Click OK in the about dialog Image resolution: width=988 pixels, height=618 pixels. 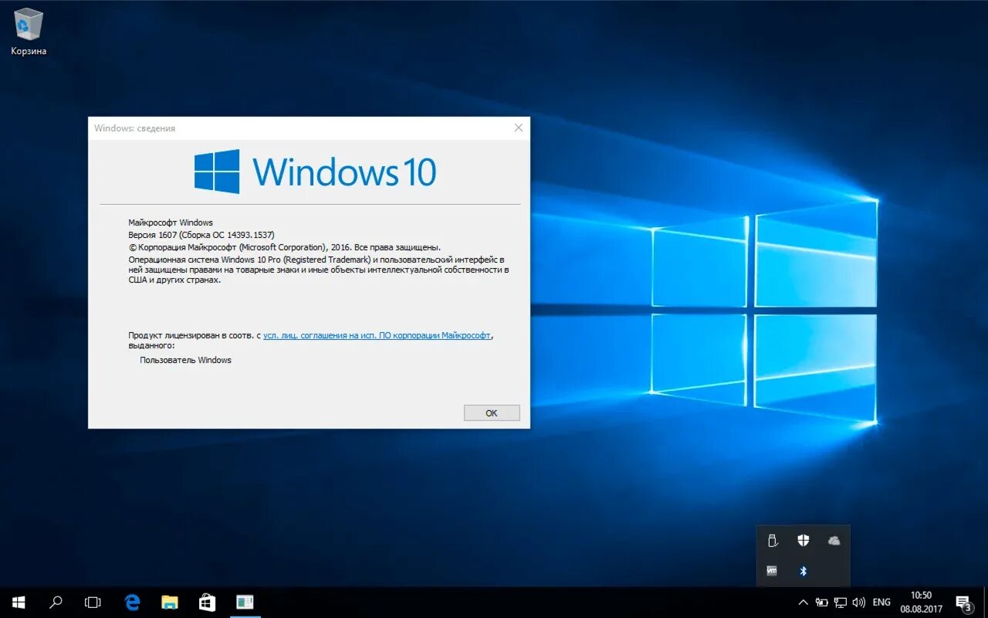click(x=492, y=413)
